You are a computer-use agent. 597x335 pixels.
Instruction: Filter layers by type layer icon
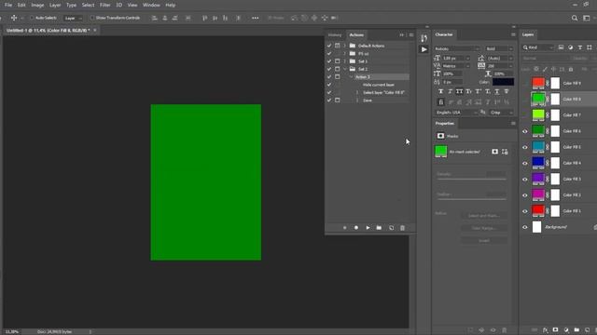tap(580, 47)
